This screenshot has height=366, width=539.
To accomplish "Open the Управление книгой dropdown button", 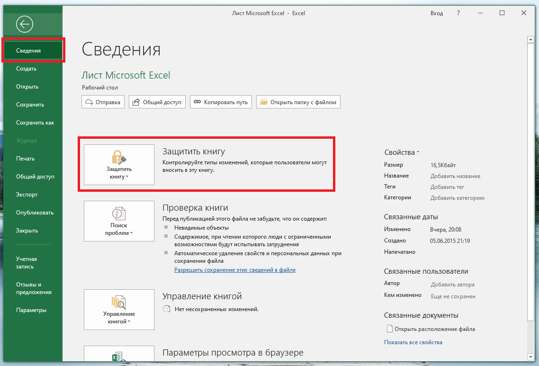I will click(119, 310).
